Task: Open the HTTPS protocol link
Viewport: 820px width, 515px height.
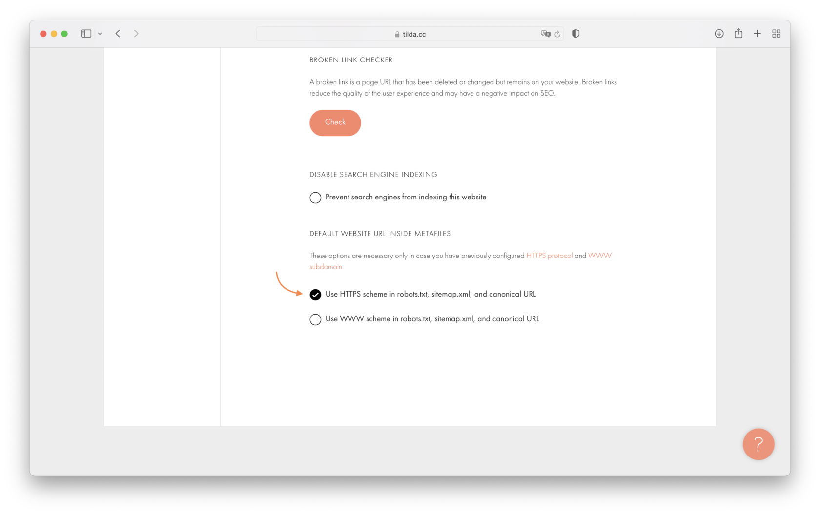Action: tap(549, 256)
